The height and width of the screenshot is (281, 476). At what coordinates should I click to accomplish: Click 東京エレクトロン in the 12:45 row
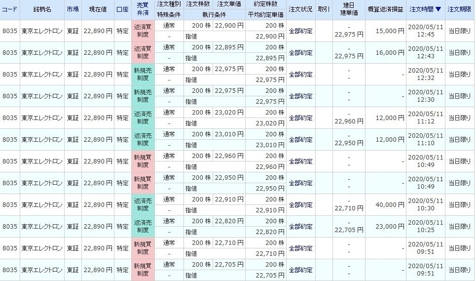[x=42, y=31]
